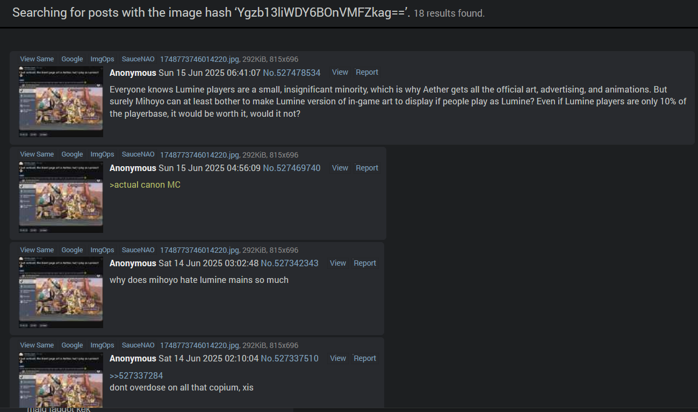Image resolution: width=698 pixels, height=412 pixels.
Task: Open post number No.527337510 link
Action: 290,358
